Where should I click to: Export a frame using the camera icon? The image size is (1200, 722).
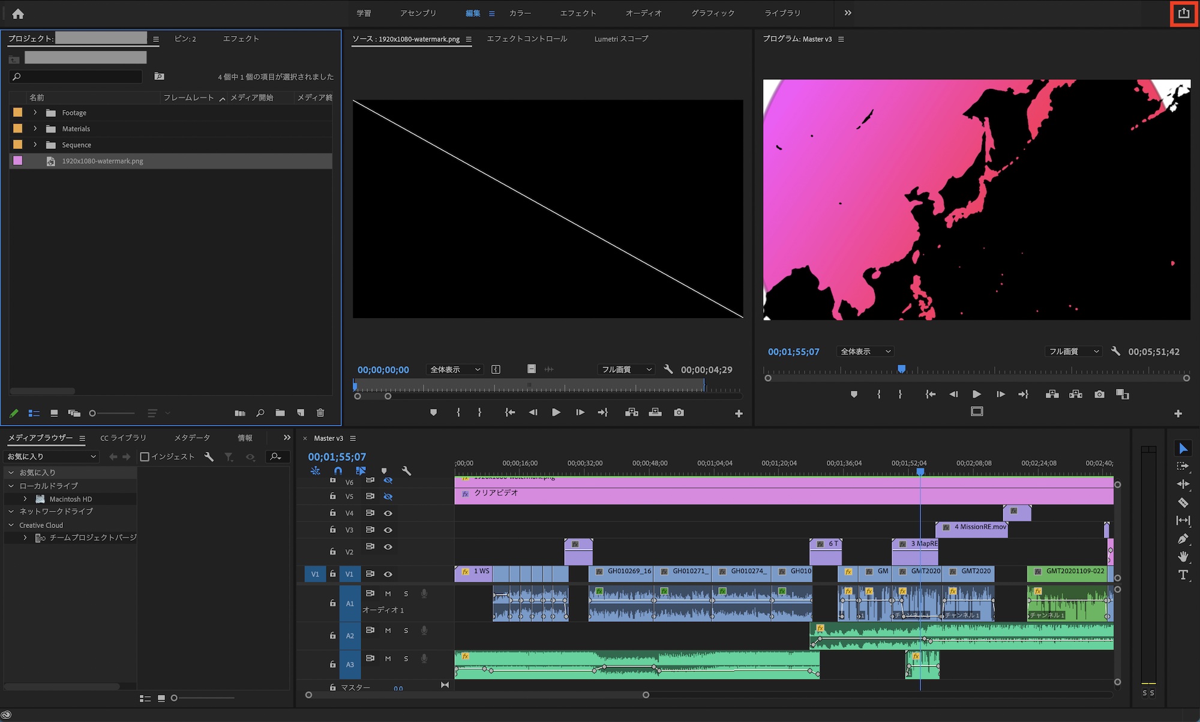coord(1100,394)
